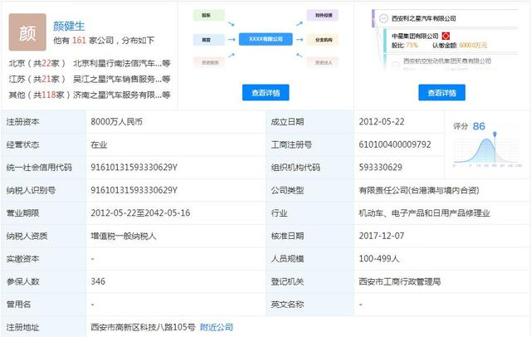Click the score value 86
531x337 pixels.
pyautogui.click(x=479, y=126)
